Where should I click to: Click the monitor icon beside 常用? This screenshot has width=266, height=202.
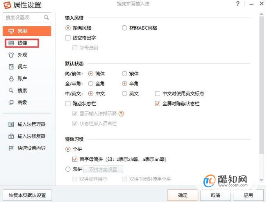pyautogui.click(x=11, y=31)
